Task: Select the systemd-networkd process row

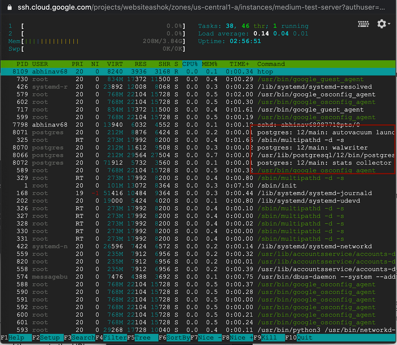Action: click(x=198, y=246)
